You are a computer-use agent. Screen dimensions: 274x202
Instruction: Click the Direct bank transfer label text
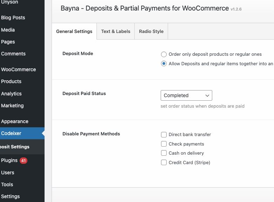190,135
